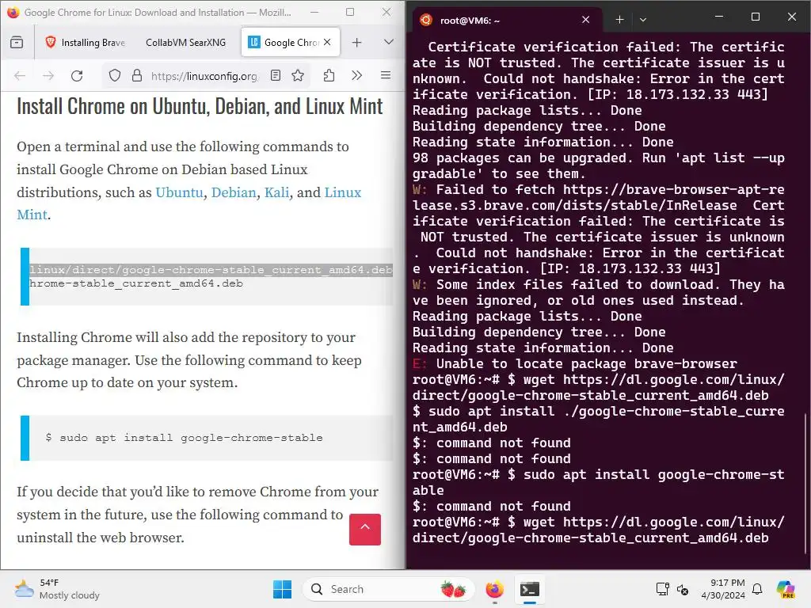Open a new terminal tab
The image size is (811, 608).
pos(619,20)
